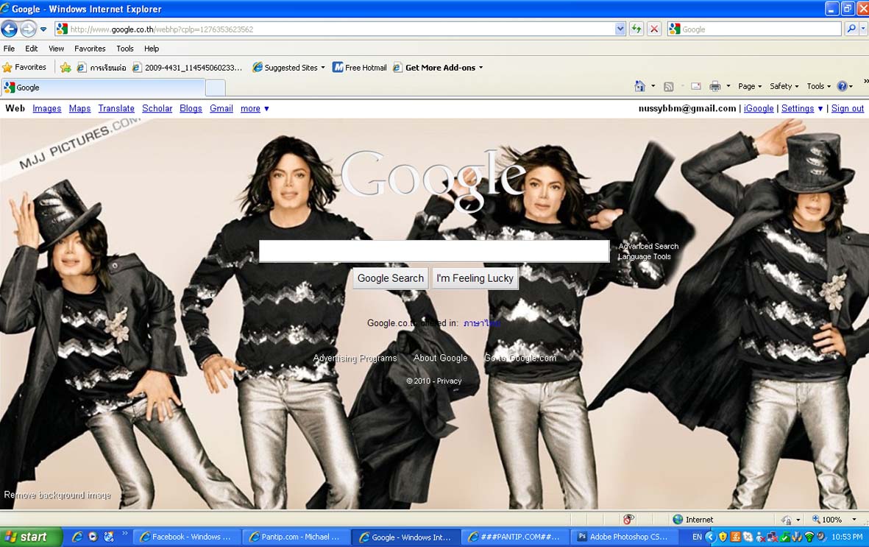Switch to the Pantip.com - Michael taskbar window
Viewport: 869px width, 547px height.
coord(298,537)
